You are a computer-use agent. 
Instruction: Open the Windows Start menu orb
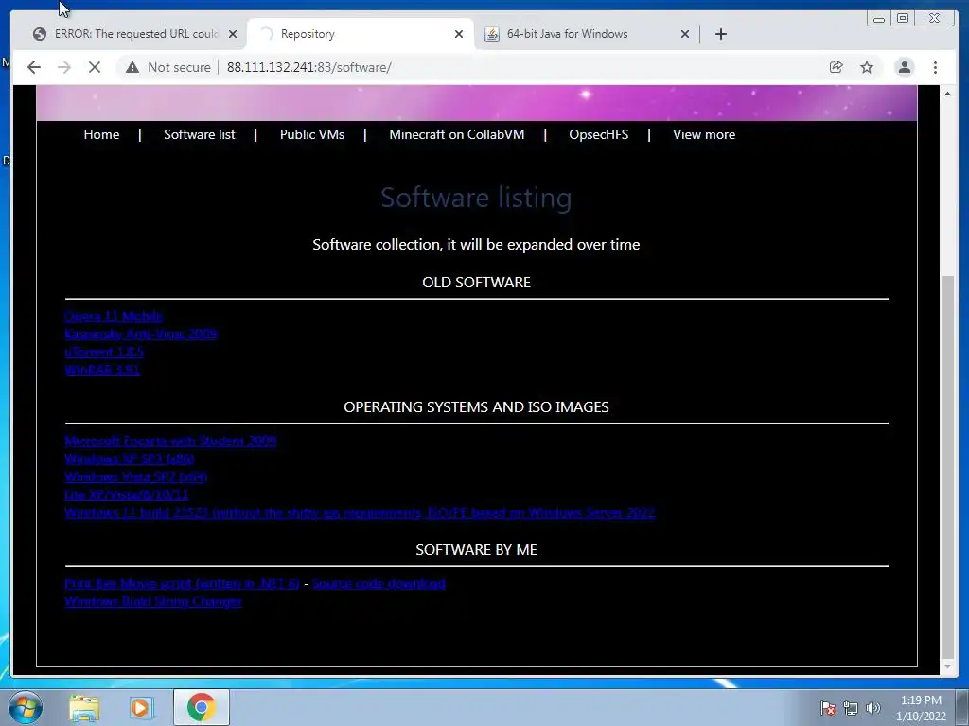(x=26, y=707)
